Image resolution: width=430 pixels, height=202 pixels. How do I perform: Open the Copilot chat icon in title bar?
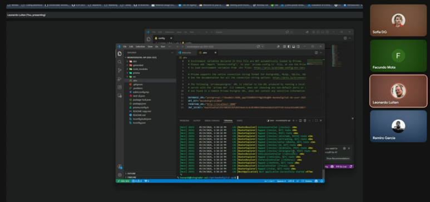coord(258,47)
